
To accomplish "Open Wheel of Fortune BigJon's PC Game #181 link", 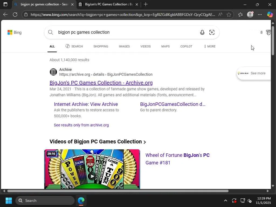I will click(177, 159).
